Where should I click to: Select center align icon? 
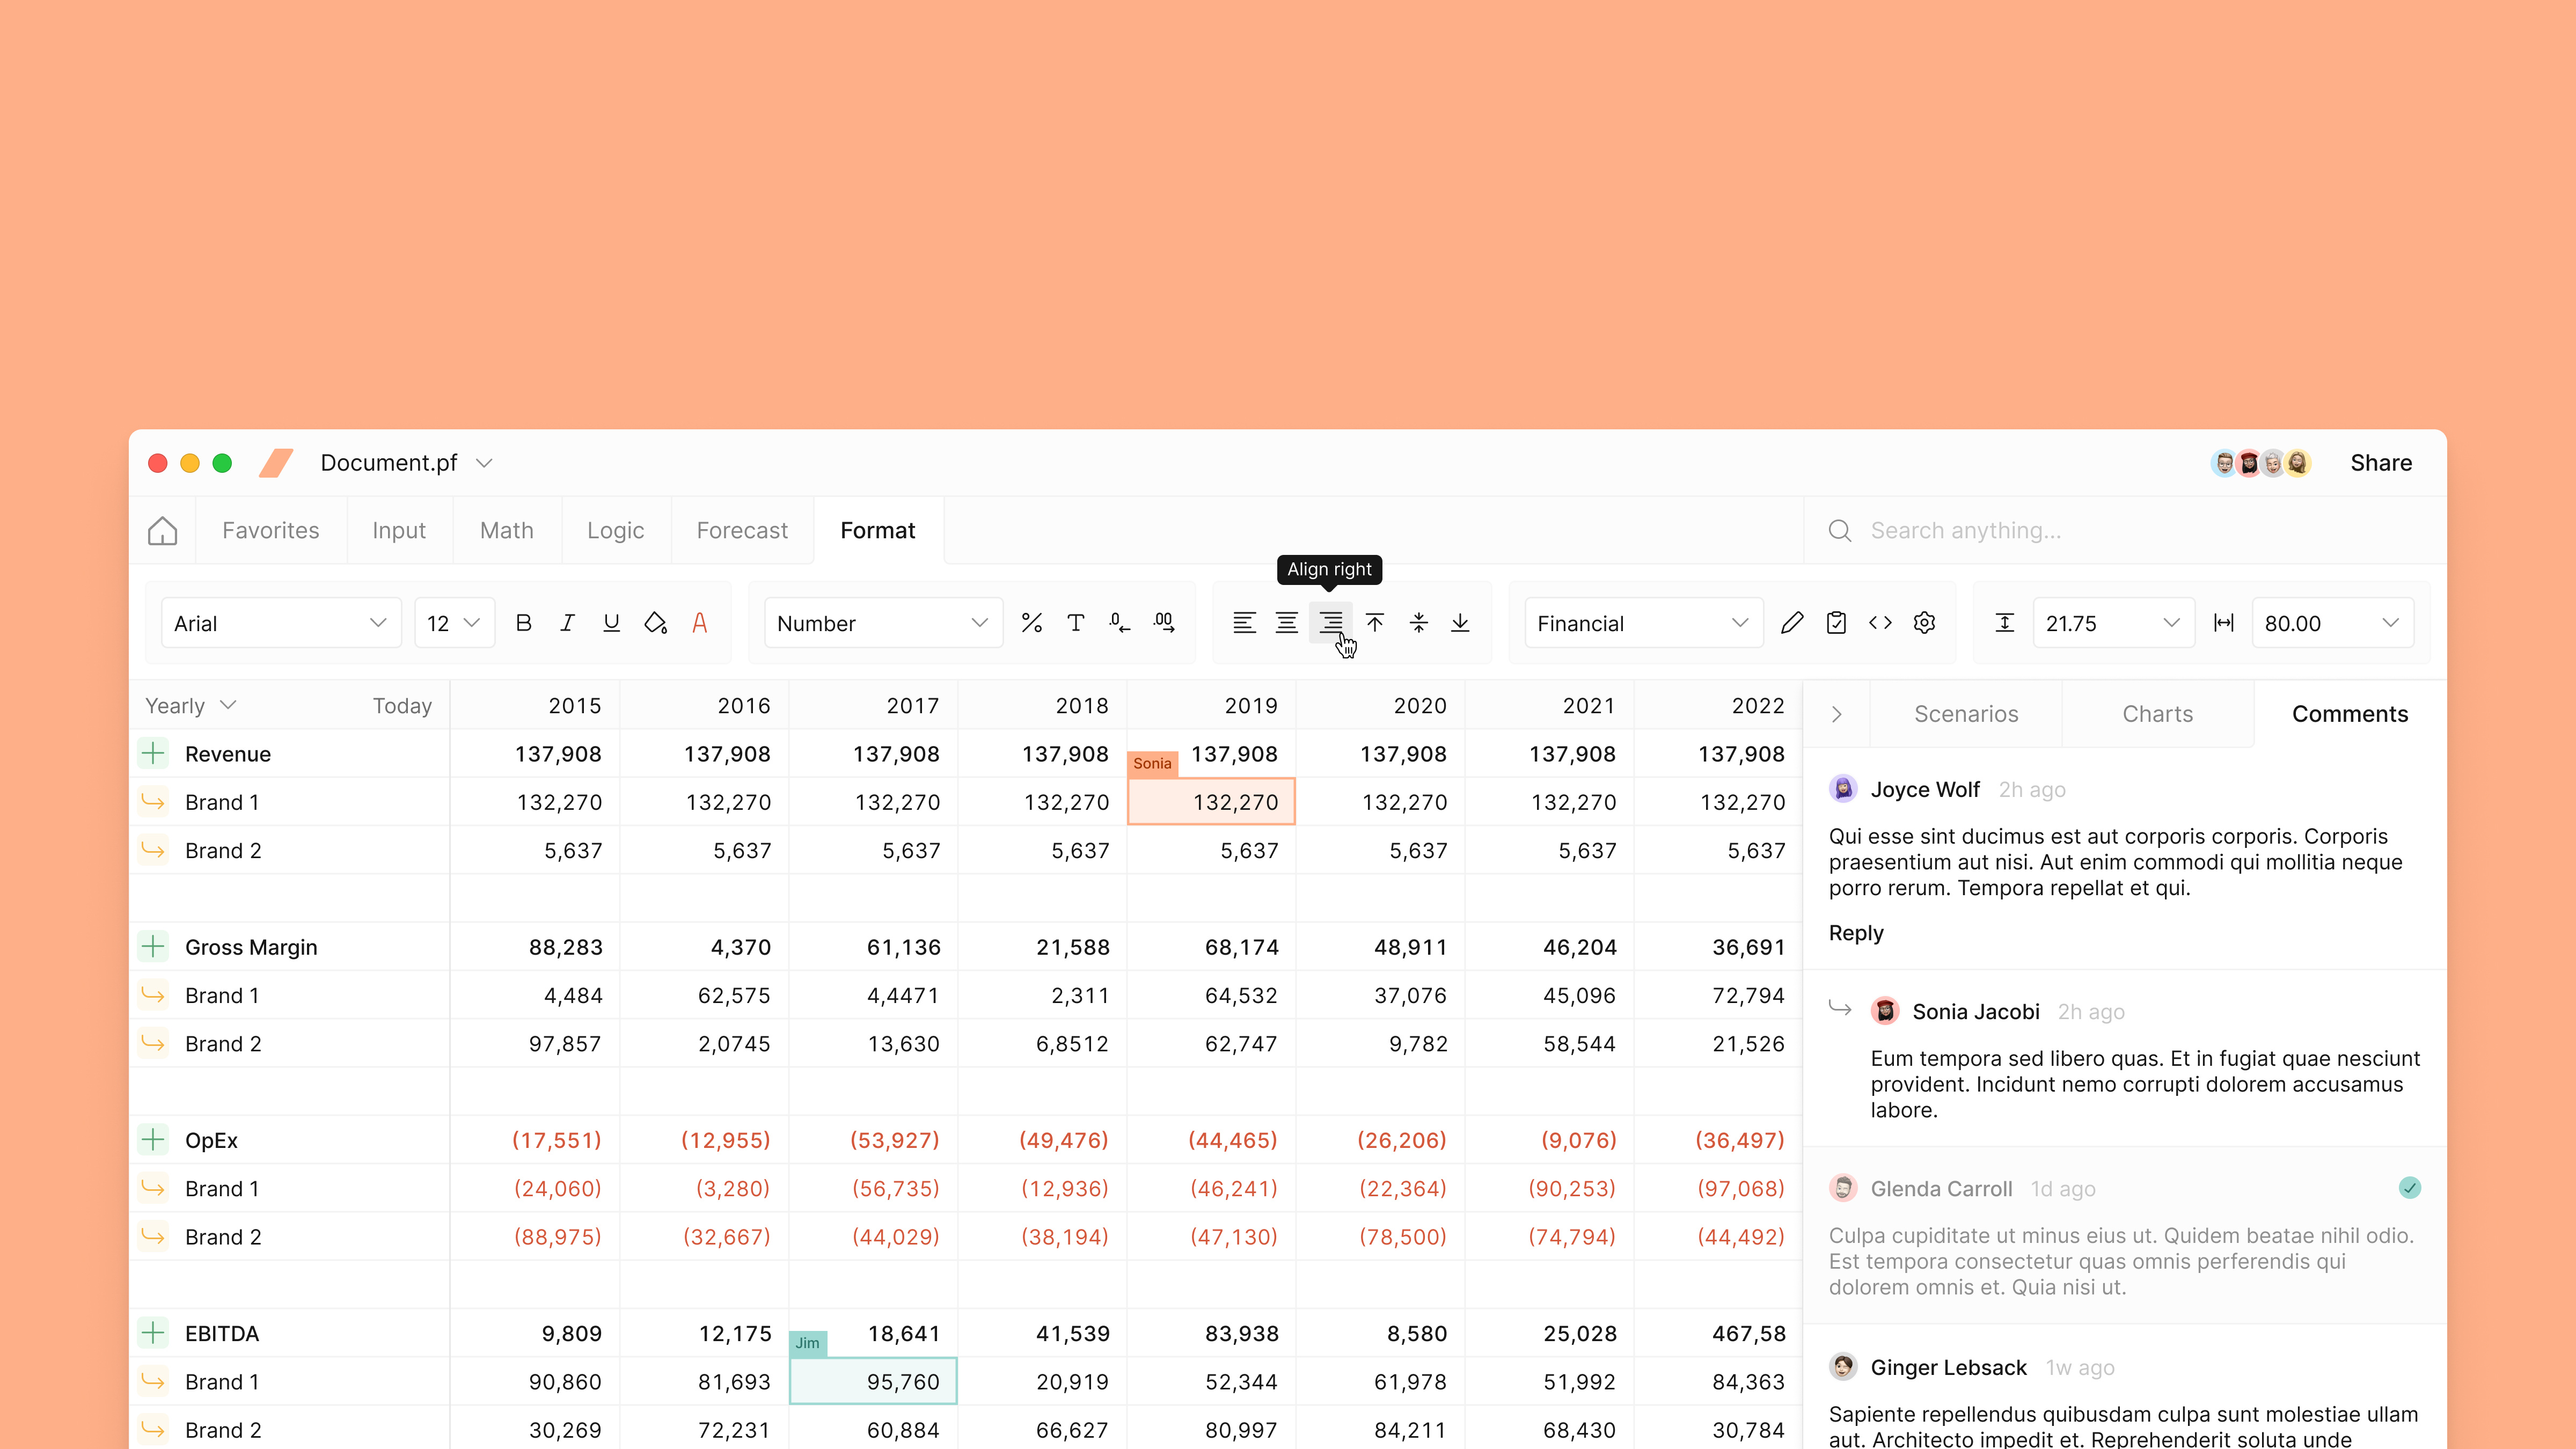coord(1287,623)
